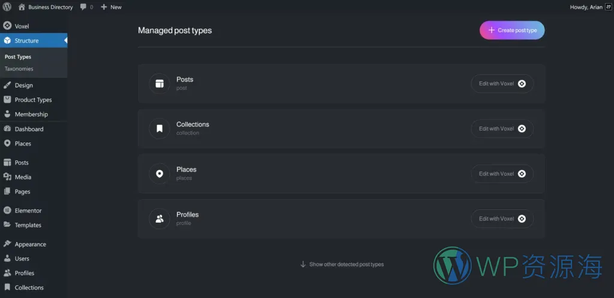Click the Templates folder icon
The height and width of the screenshot is (298, 614).
(7, 225)
